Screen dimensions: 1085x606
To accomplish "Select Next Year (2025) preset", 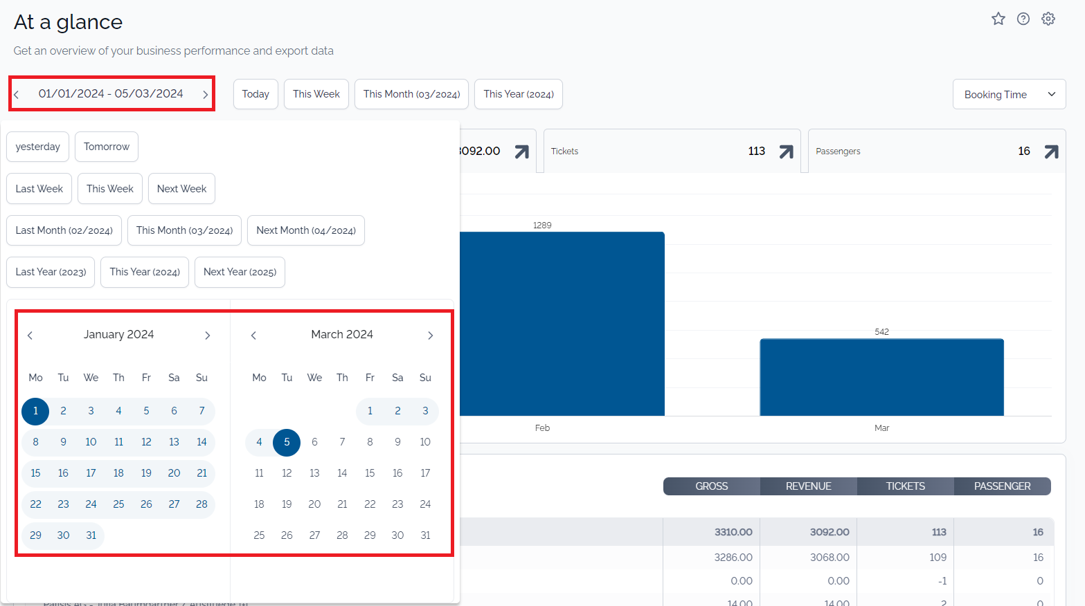I will pyautogui.click(x=239, y=272).
